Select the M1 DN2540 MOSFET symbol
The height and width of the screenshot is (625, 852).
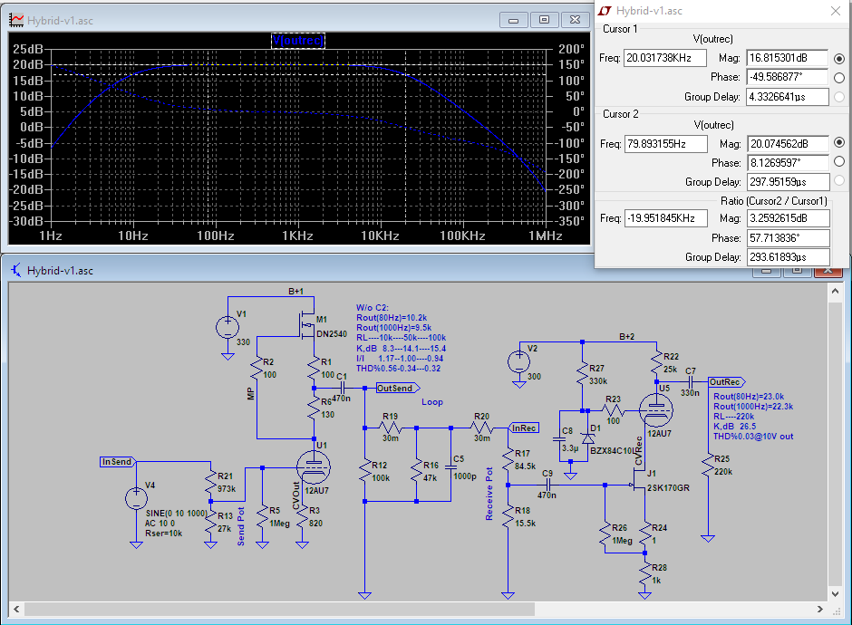click(x=308, y=326)
